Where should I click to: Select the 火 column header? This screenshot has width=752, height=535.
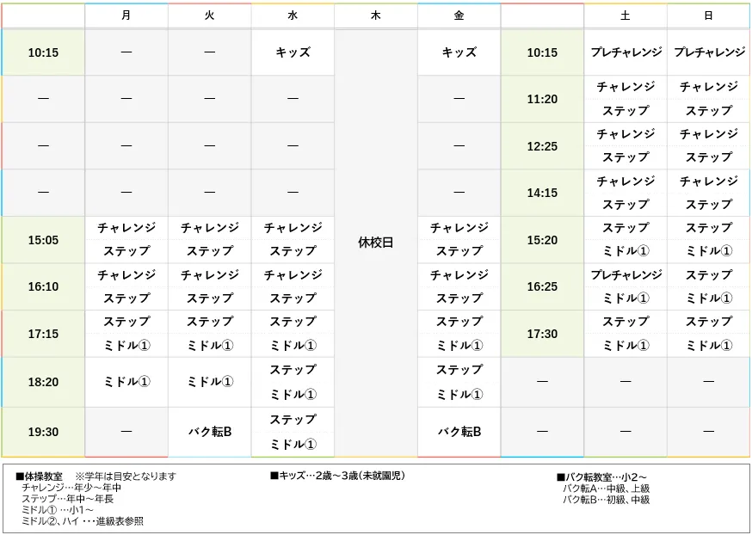click(x=208, y=15)
